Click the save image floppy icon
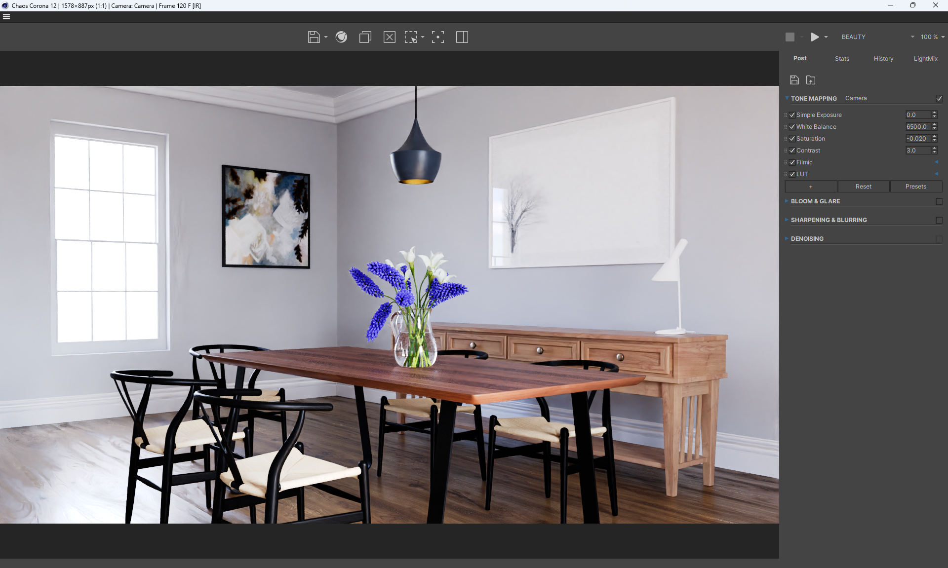The image size is (948, 568). coord(314,37)
